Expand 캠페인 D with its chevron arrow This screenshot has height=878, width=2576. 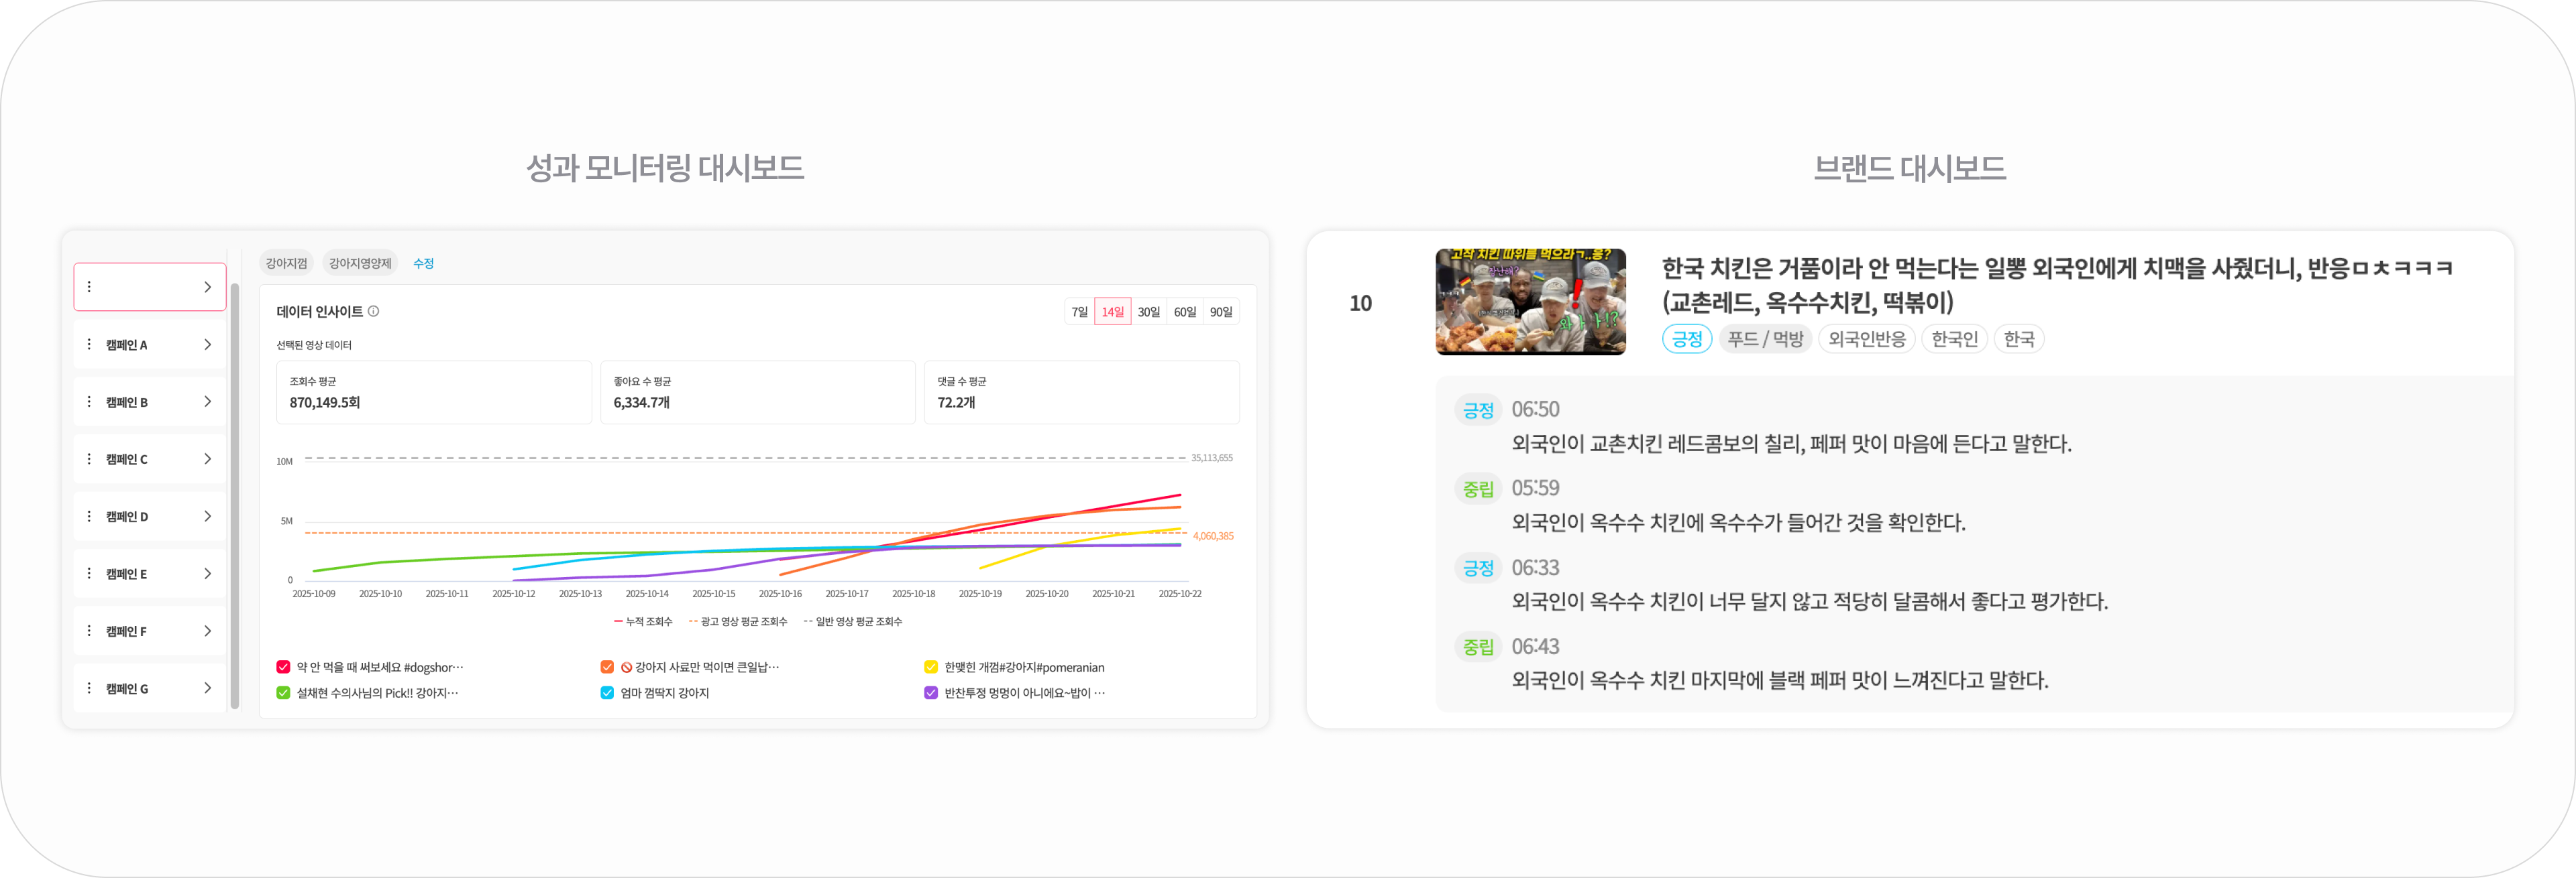pyautogui.click(x=207, y=517)
